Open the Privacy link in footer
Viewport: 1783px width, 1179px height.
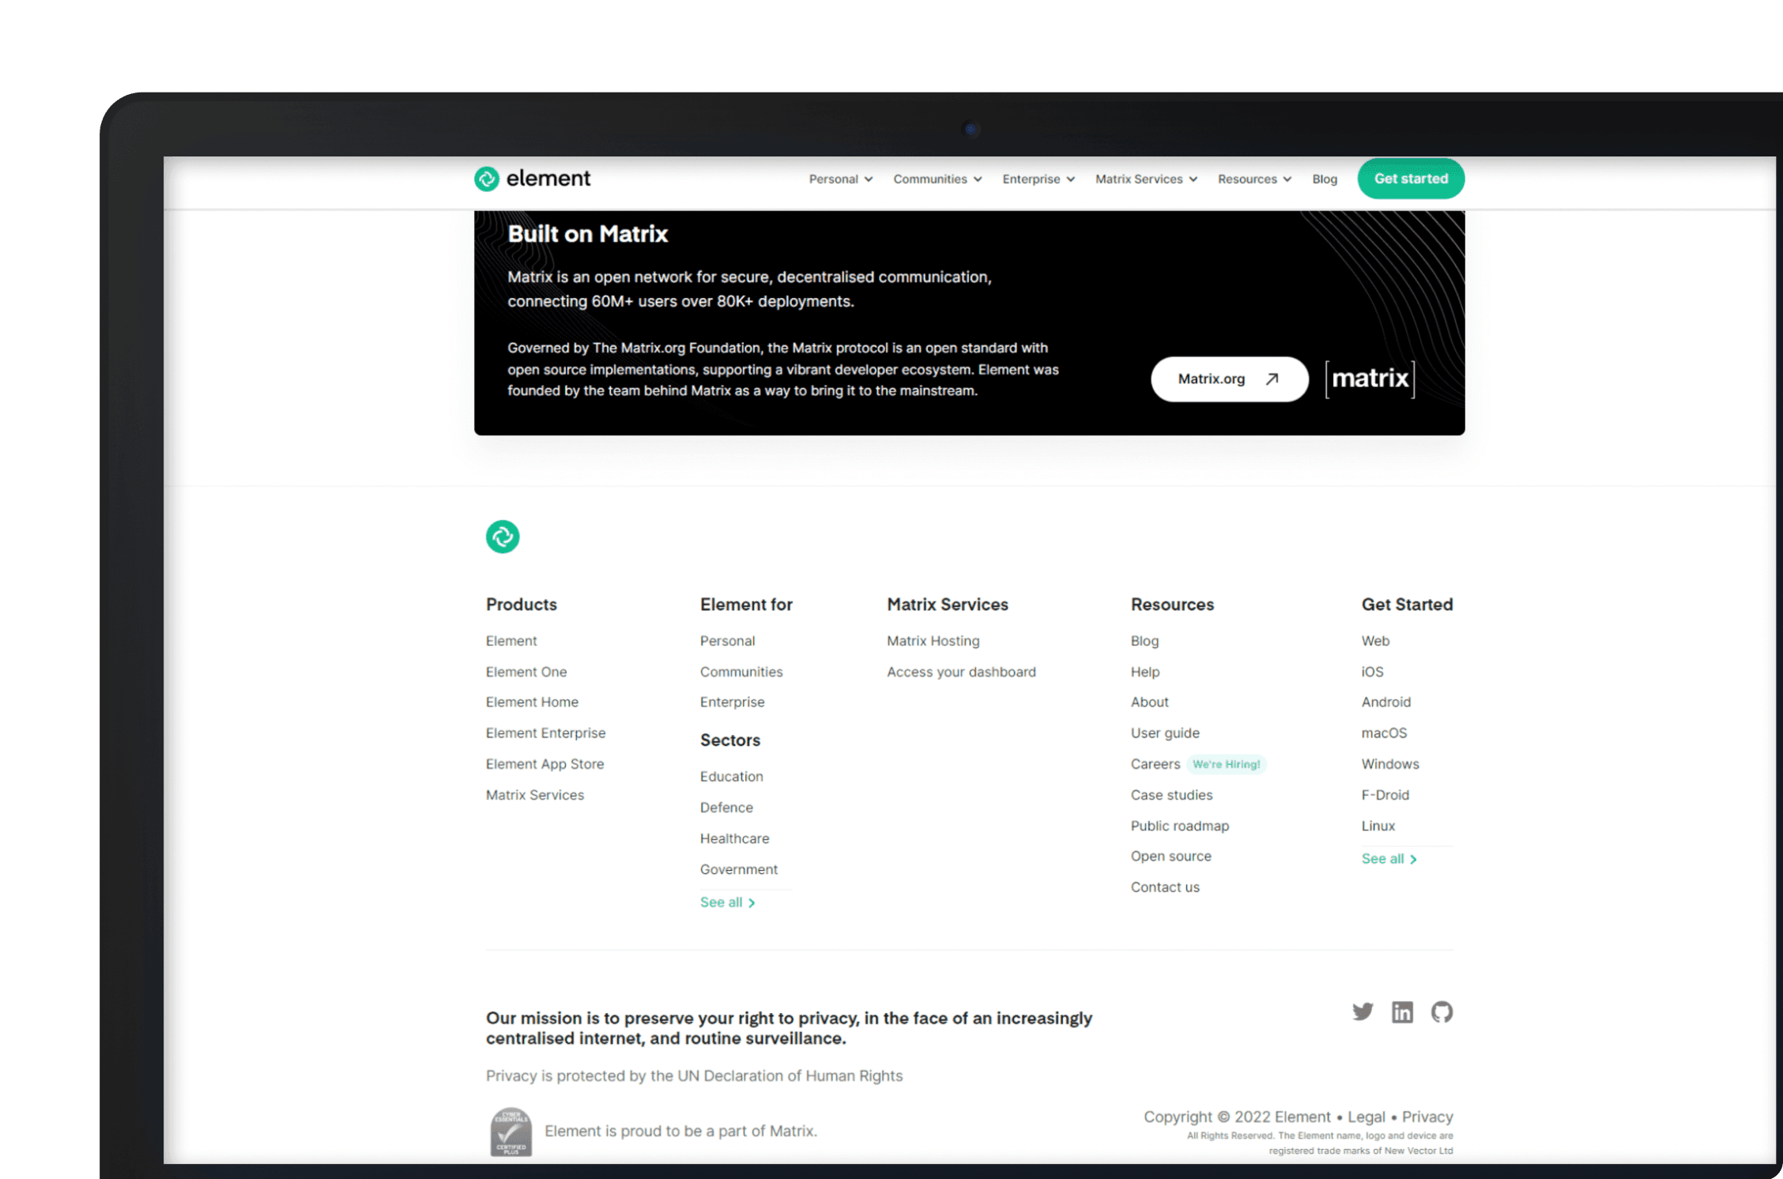coord(1427,1117)
